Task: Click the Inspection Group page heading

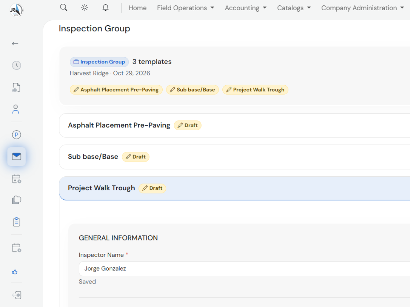Action: (94, 29)
